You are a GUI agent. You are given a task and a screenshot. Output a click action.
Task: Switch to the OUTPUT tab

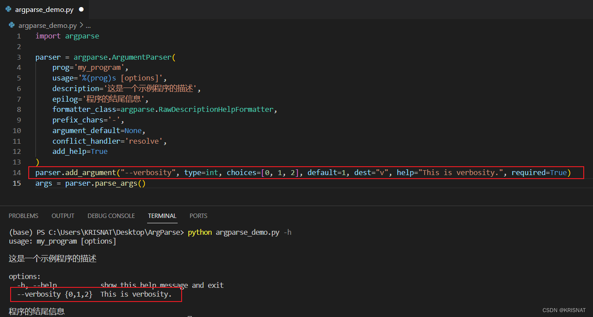tap(62, 216)
